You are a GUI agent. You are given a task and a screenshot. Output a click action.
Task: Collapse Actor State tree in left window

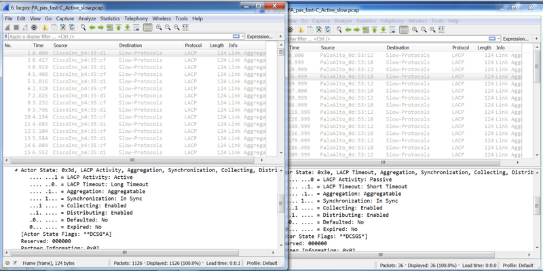coord(16,171)
